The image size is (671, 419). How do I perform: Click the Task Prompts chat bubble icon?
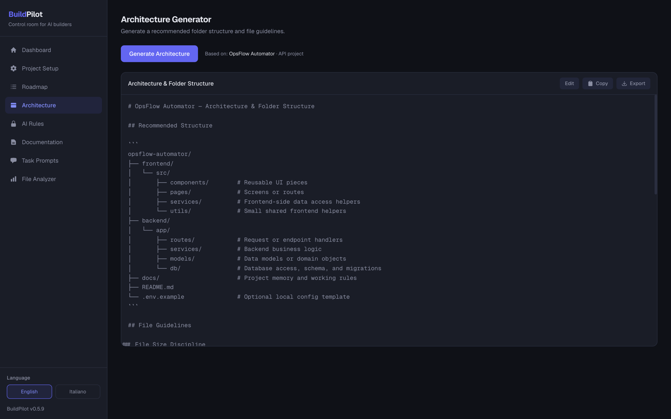[x=13, y=160]
